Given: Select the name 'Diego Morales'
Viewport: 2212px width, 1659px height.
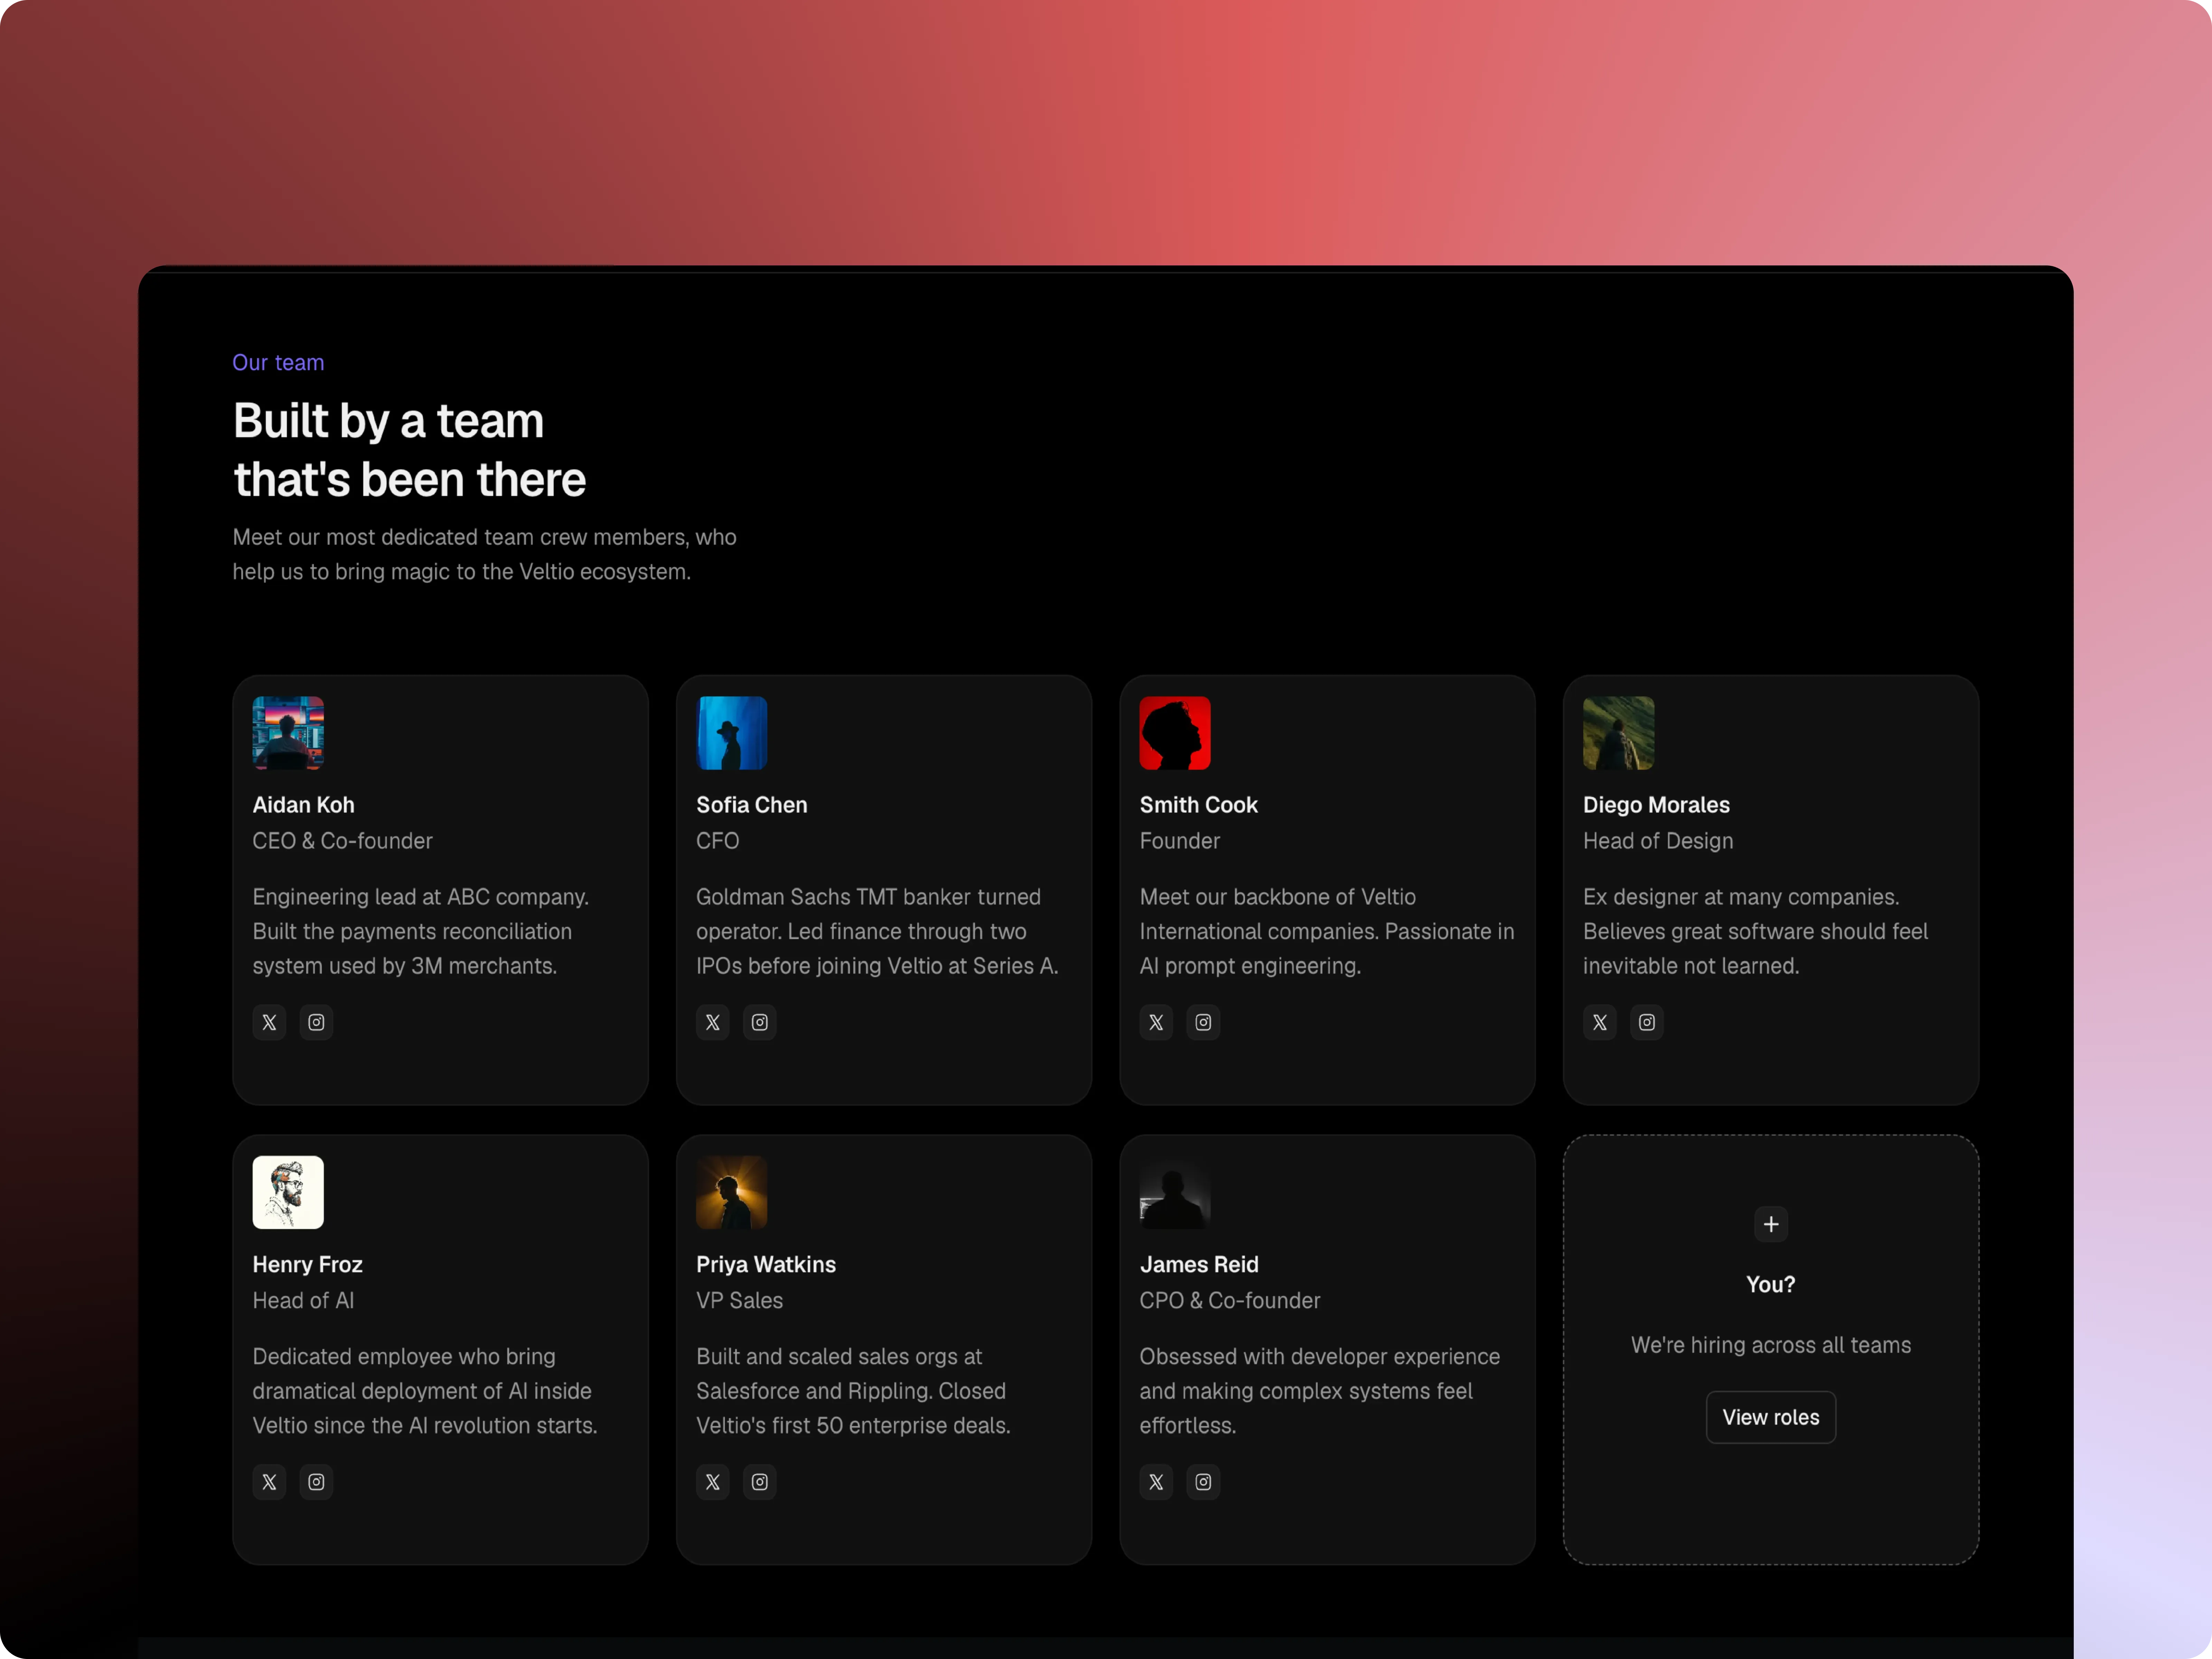Looking at the screenshot, I should click(1656, 805).
